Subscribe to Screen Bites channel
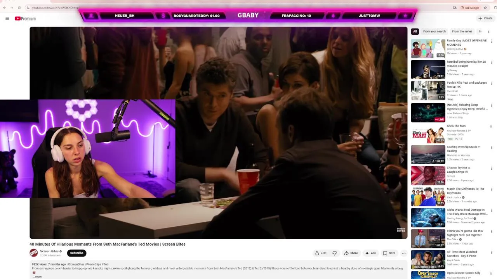The image size is (497, 279). pyautogui.click(x=76, y=253)
